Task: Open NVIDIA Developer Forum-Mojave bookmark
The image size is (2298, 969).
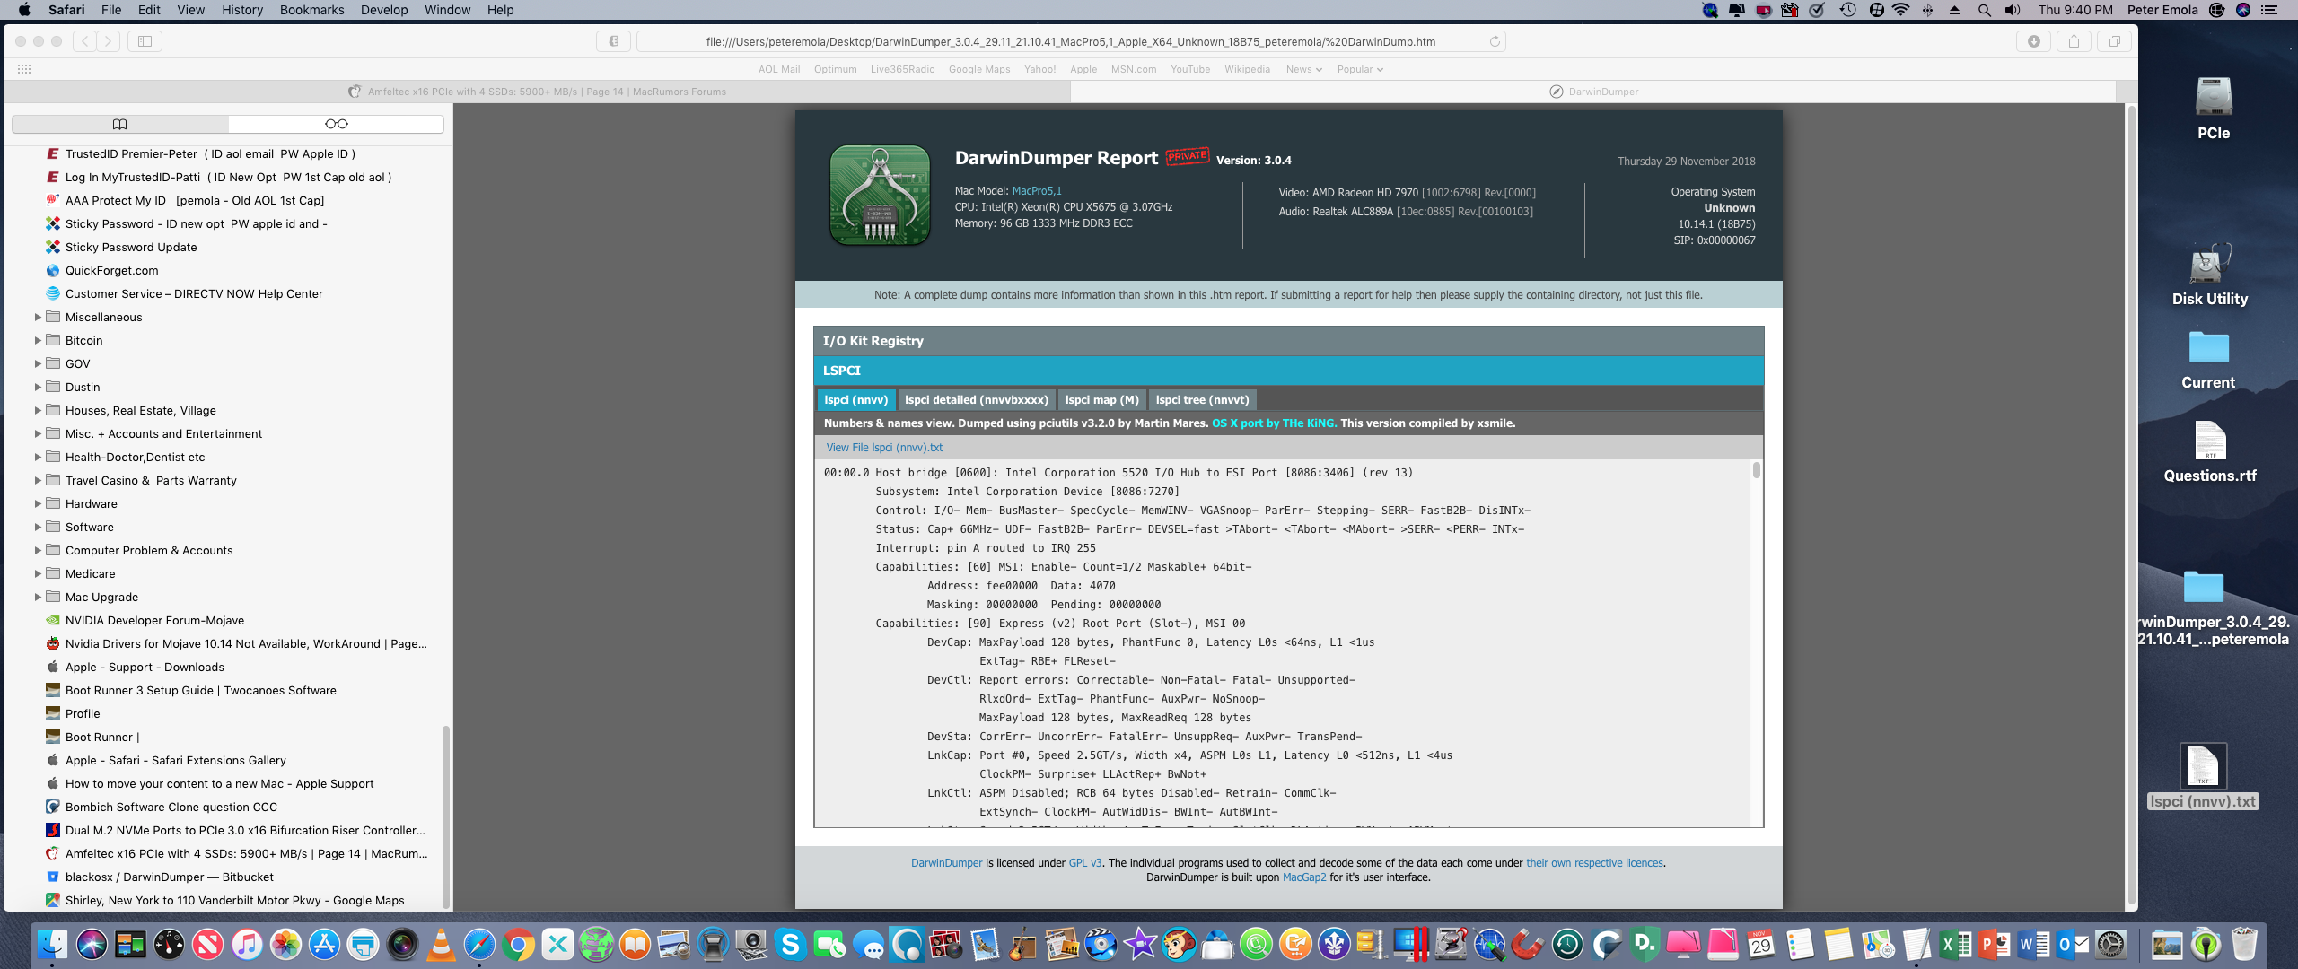Action: [154, 620]
